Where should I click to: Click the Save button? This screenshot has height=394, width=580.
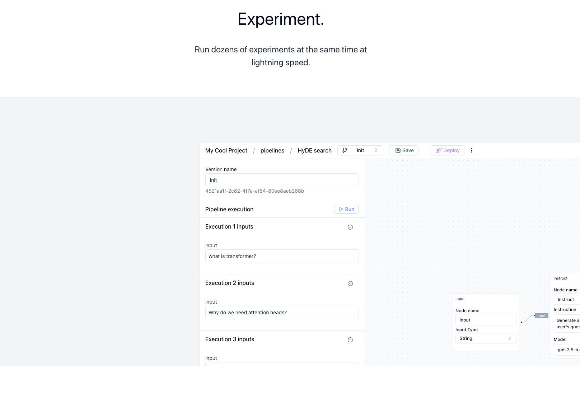click(404, 150)
